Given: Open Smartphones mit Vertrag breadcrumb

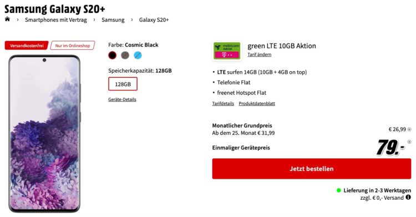Looking at the screenshot, I should (x=56, y=20).
